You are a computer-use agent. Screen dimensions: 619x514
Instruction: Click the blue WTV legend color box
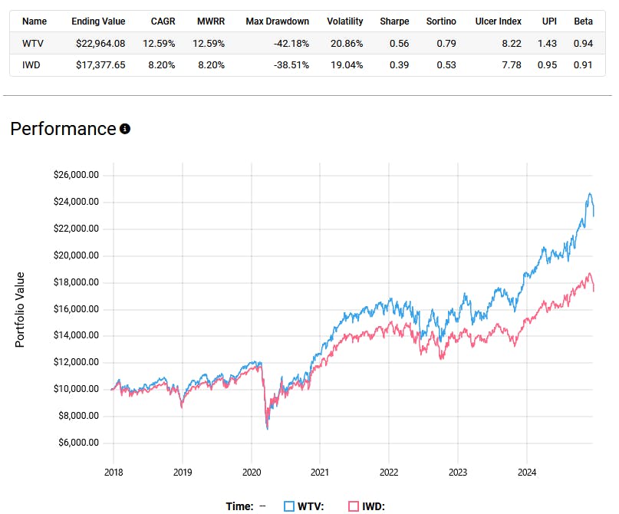coord(289,506)
